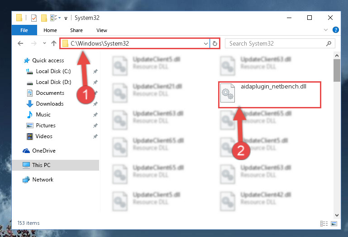Click the Properties checkmark icon in title bar
348x237 pixels.
[x=34, y=18]
